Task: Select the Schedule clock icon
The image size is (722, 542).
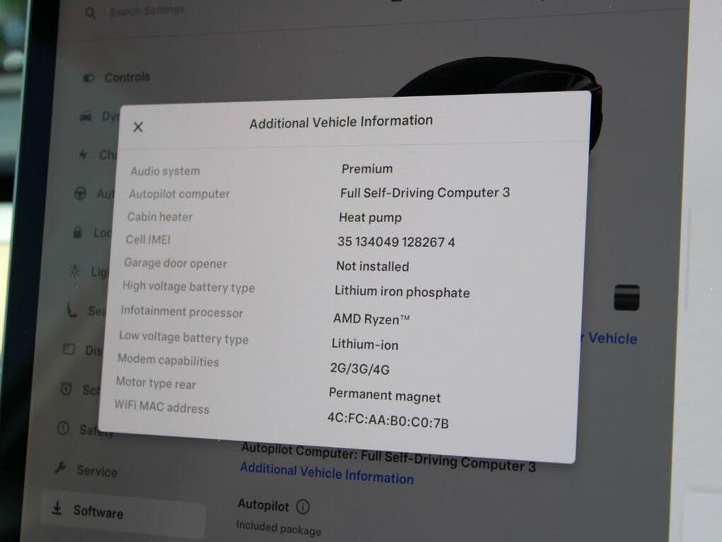Action: coord(66,389)
